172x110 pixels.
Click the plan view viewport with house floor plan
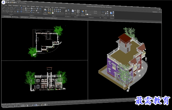(x=45, y=40)
